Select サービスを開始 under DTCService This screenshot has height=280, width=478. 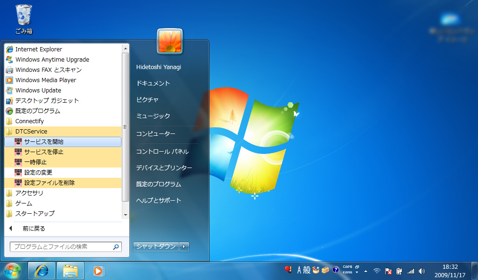46,141
